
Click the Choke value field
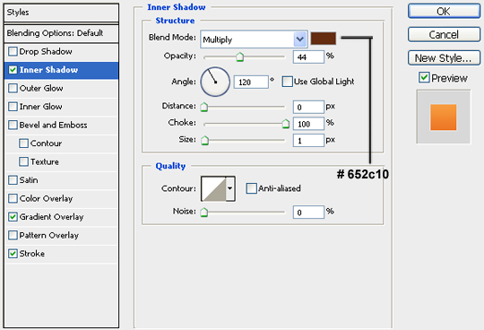(308, 124)
